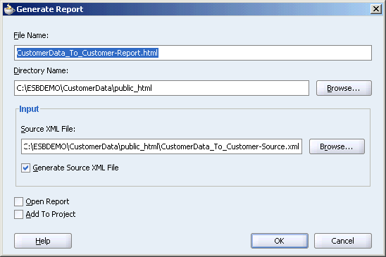Tick the Add To Project checkbox
Image resolution: width=386 pixels, height=257 pixels.
(x=18, y=214)
